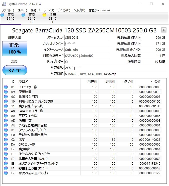Screen dimensions: 169x186
Task: Click status icon for 利用可能な予備ブロック数 row
Action: click(6, 101)
